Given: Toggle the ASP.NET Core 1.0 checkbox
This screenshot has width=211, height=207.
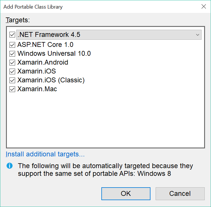Looking at the screenshot, I should [12, 45].
